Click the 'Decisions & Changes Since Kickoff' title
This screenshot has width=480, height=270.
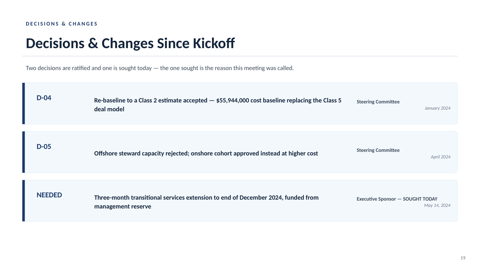pyautogui.click(x=130, y=44)
